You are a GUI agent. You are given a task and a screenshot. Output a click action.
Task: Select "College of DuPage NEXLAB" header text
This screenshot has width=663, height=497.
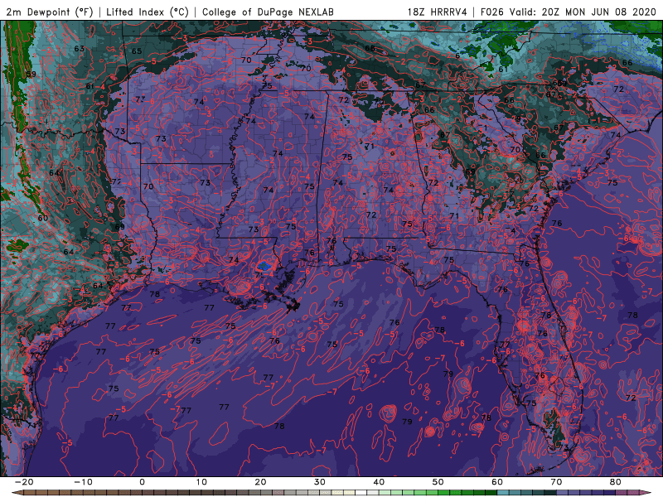(268, 12)
